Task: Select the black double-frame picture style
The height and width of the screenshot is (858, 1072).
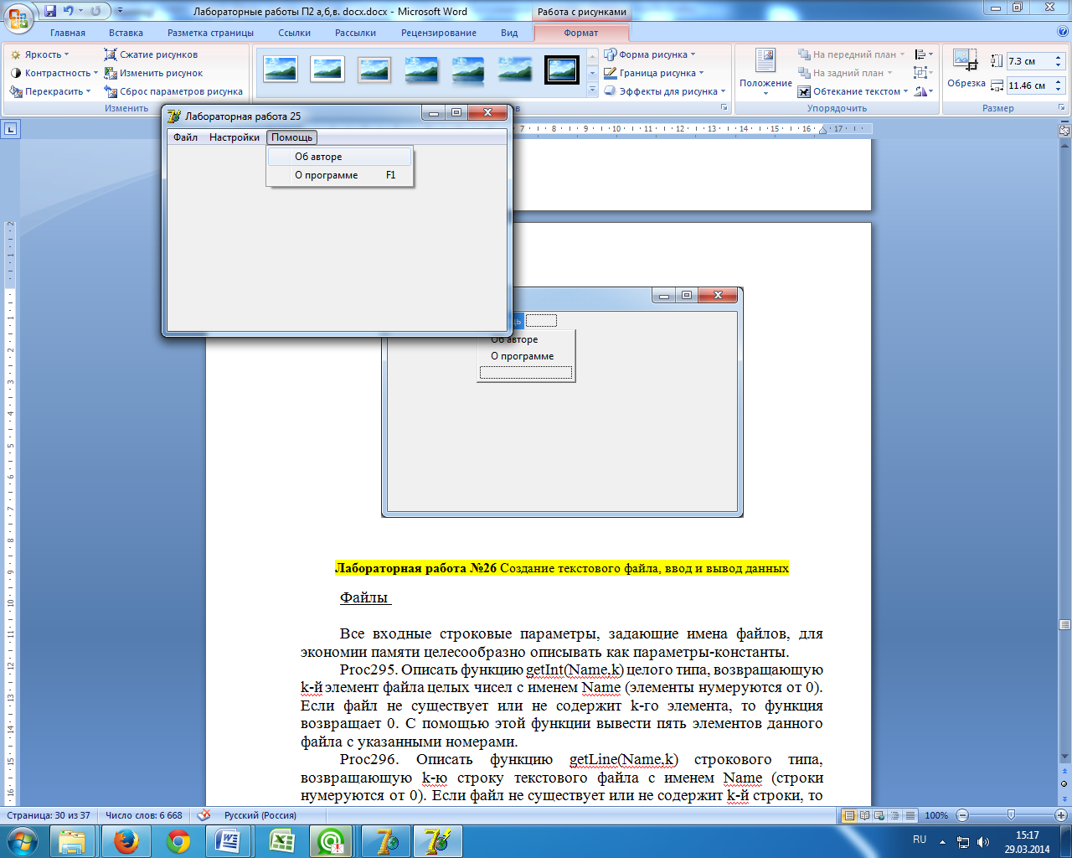Action: [x=562, y=70]
